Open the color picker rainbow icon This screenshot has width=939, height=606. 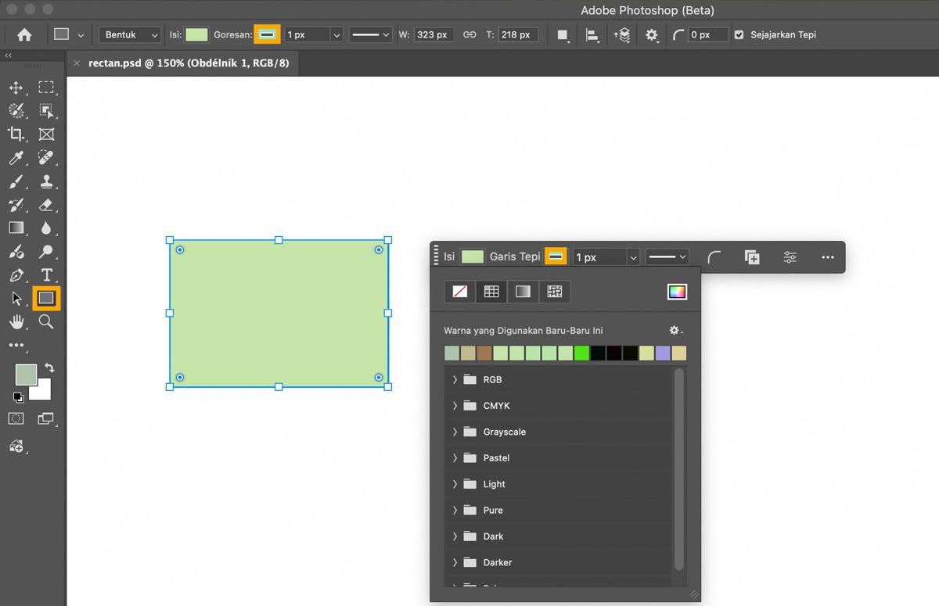pyautogui.click(x=677, y=292)
